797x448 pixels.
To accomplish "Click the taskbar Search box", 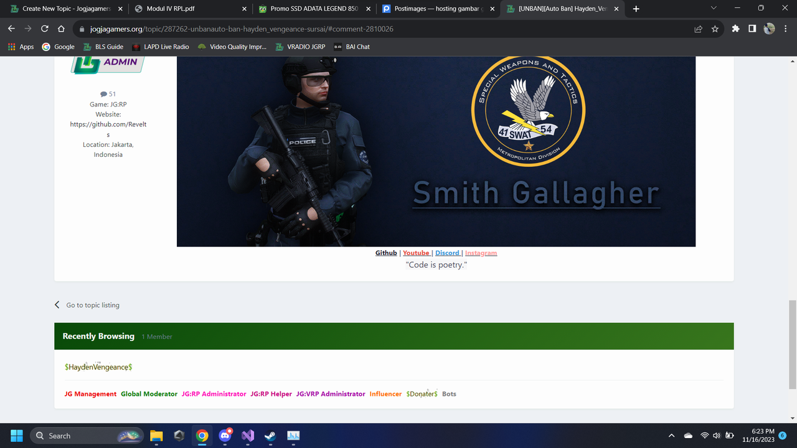I will (x=87, y=436).
